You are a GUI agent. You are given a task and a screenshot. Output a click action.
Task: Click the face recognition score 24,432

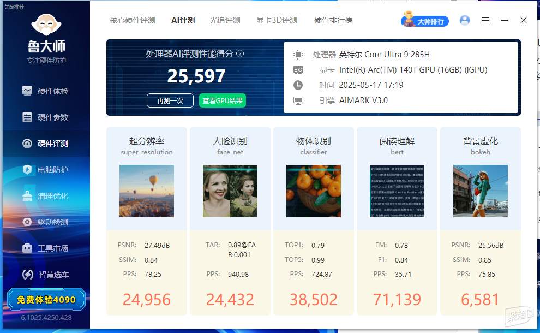[x=230, y=300]
